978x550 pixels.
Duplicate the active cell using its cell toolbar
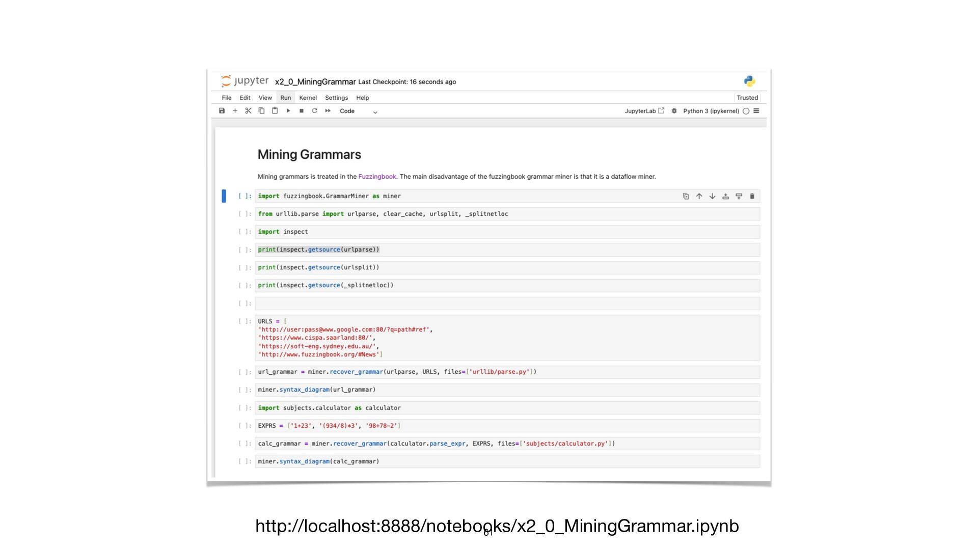pos(686,196)
